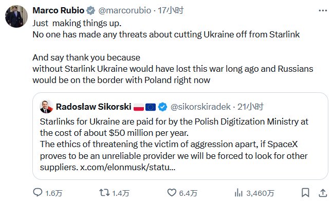This screenshot has height=203, width=333.
Task: Open Radosław Sikorski's small avatar
Action: (x=46, y=107)
